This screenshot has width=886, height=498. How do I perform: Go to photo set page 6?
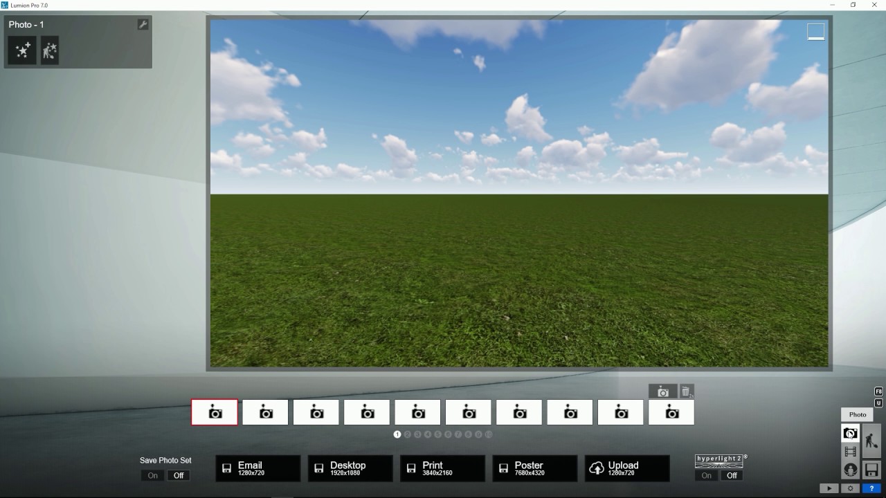448,434
